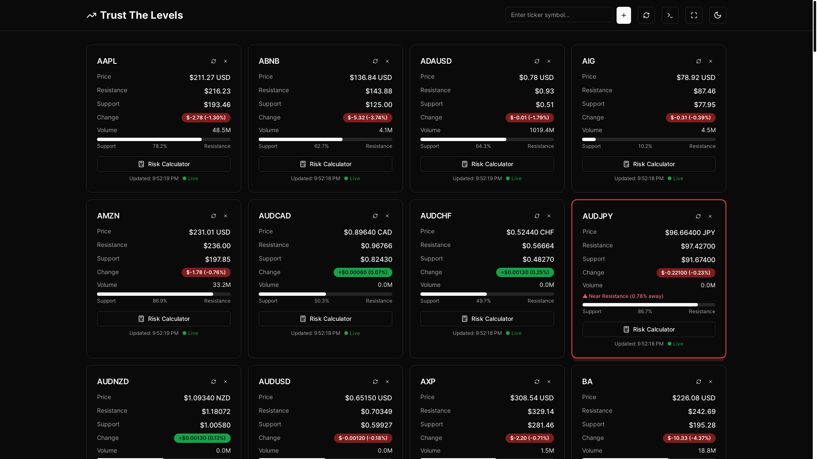Remove the AAPL card
817x459 pixels.
click(226, 61)
